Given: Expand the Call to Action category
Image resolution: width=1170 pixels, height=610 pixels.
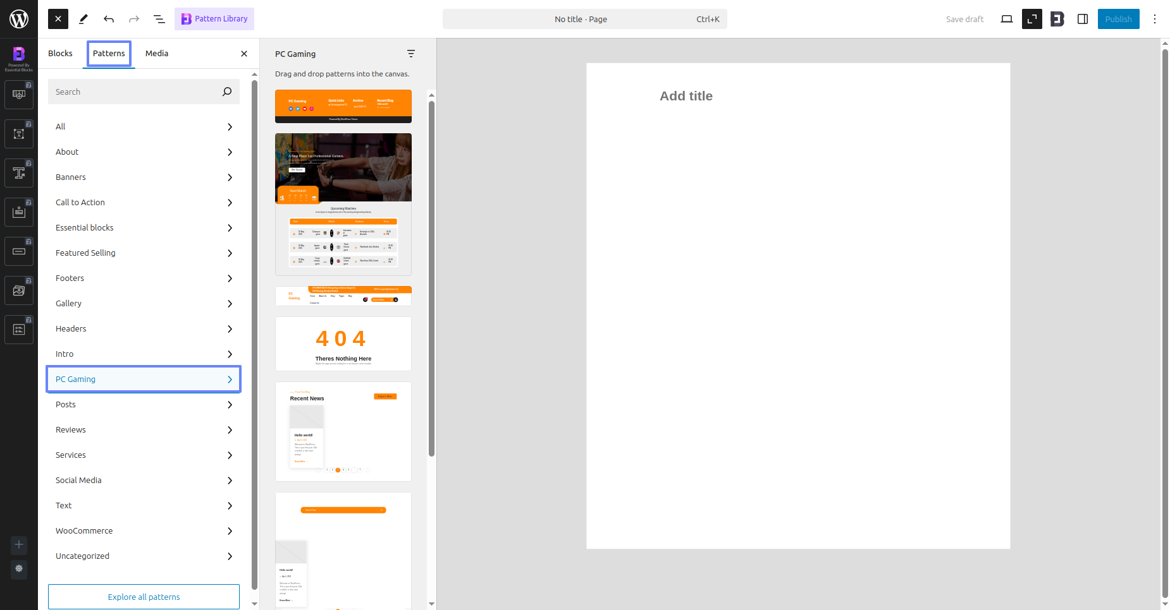Looking at the screenshot, I should [x=144, y=203].
